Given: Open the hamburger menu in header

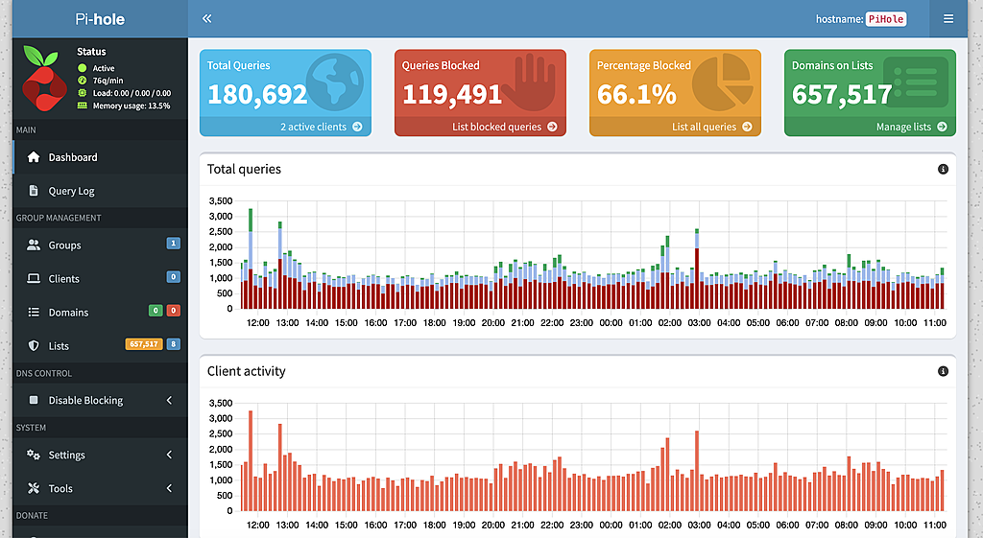Looking at the screenshot, I should coord(948,19).
